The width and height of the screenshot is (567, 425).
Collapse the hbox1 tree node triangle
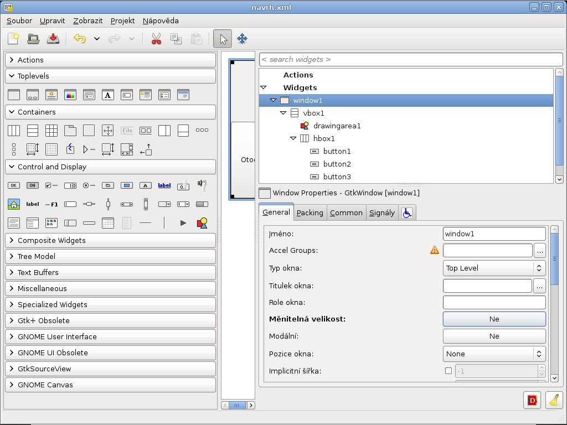click(x=293, y=138)
